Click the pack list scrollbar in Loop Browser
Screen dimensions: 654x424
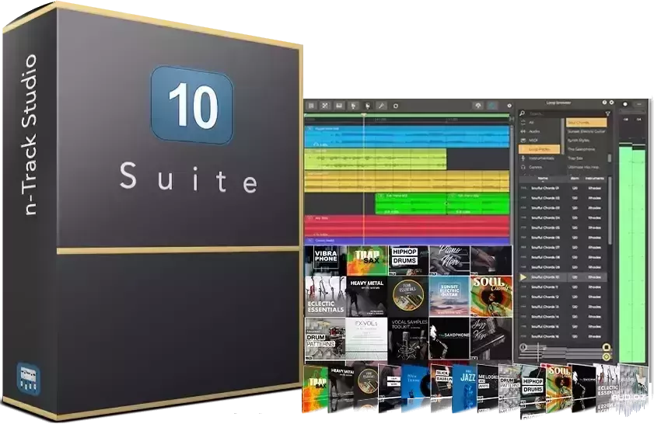[x=610, y=158]
